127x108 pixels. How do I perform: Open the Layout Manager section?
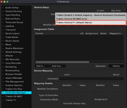coord(14,78)
